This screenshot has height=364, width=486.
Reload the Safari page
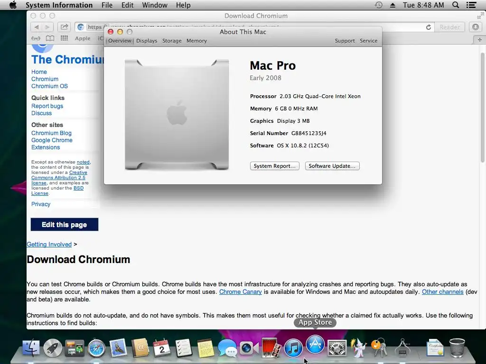[x=429, y=27]
